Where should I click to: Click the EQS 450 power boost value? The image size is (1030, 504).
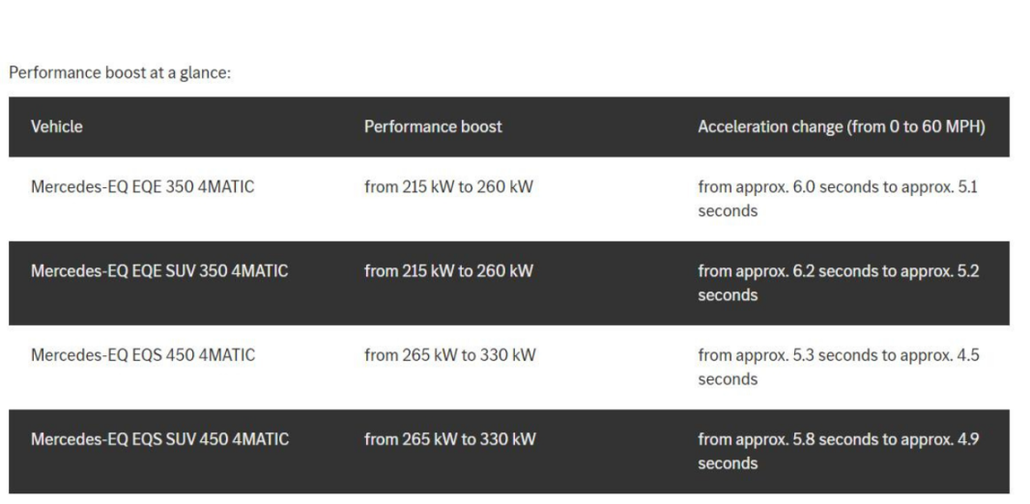pyautogui.click(x=450, y=355)
